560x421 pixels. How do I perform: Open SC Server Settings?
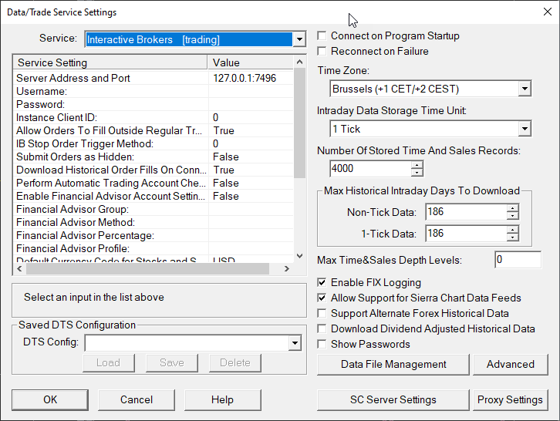coord(393,399)
